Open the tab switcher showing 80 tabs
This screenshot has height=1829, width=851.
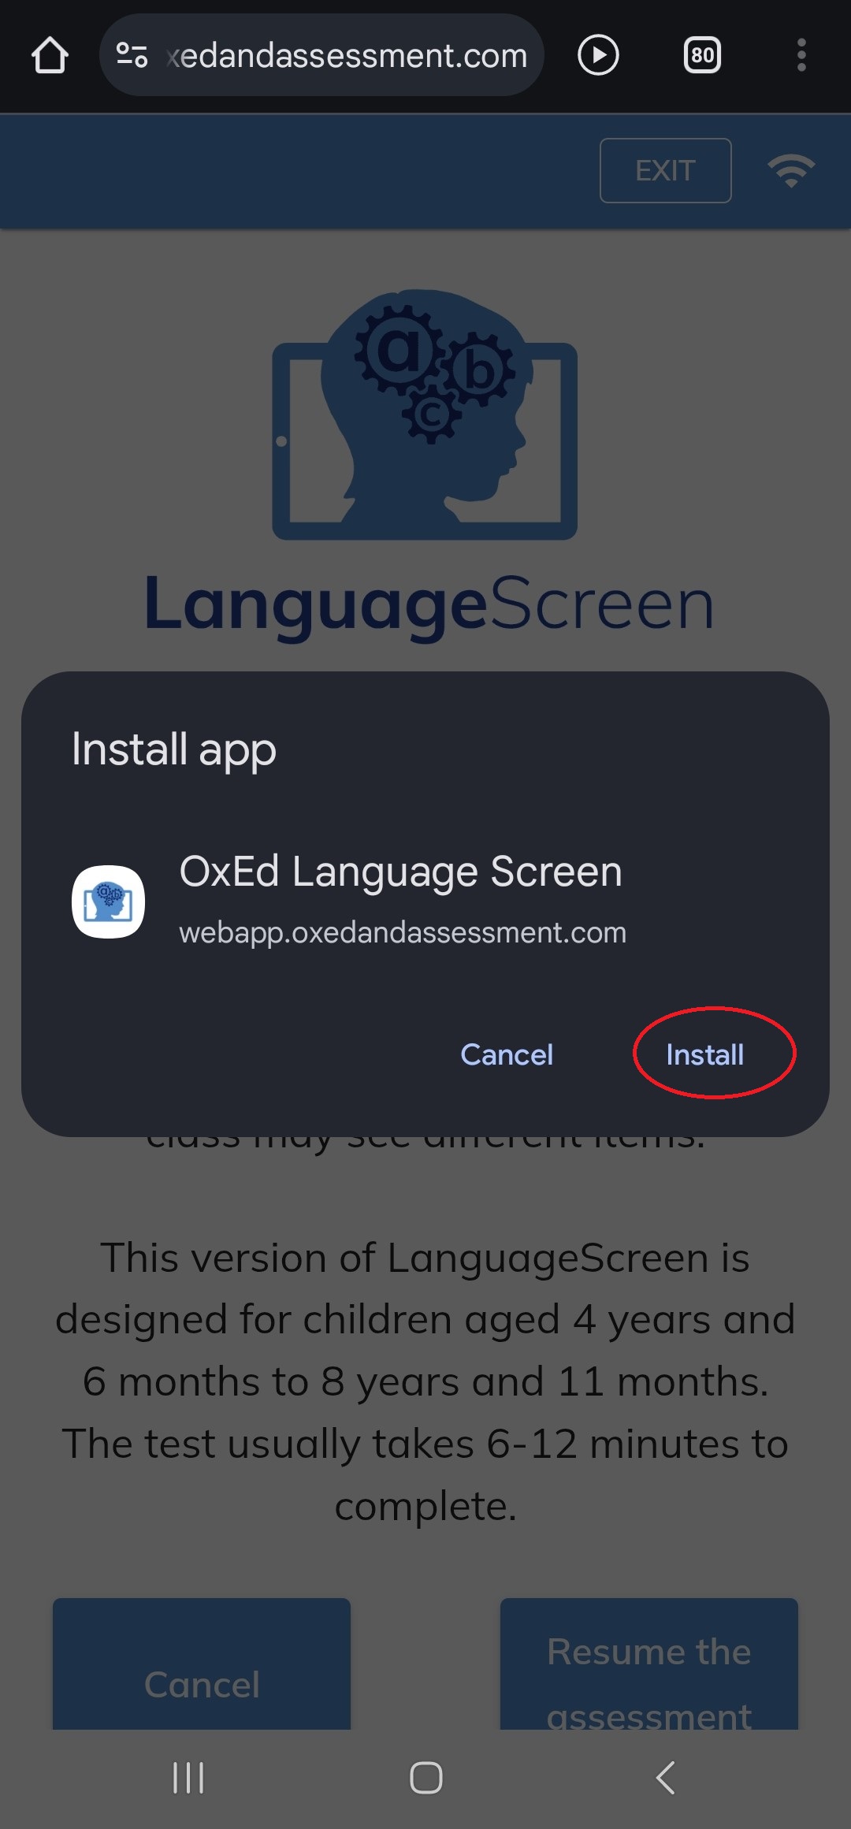[x=702, y=55]
